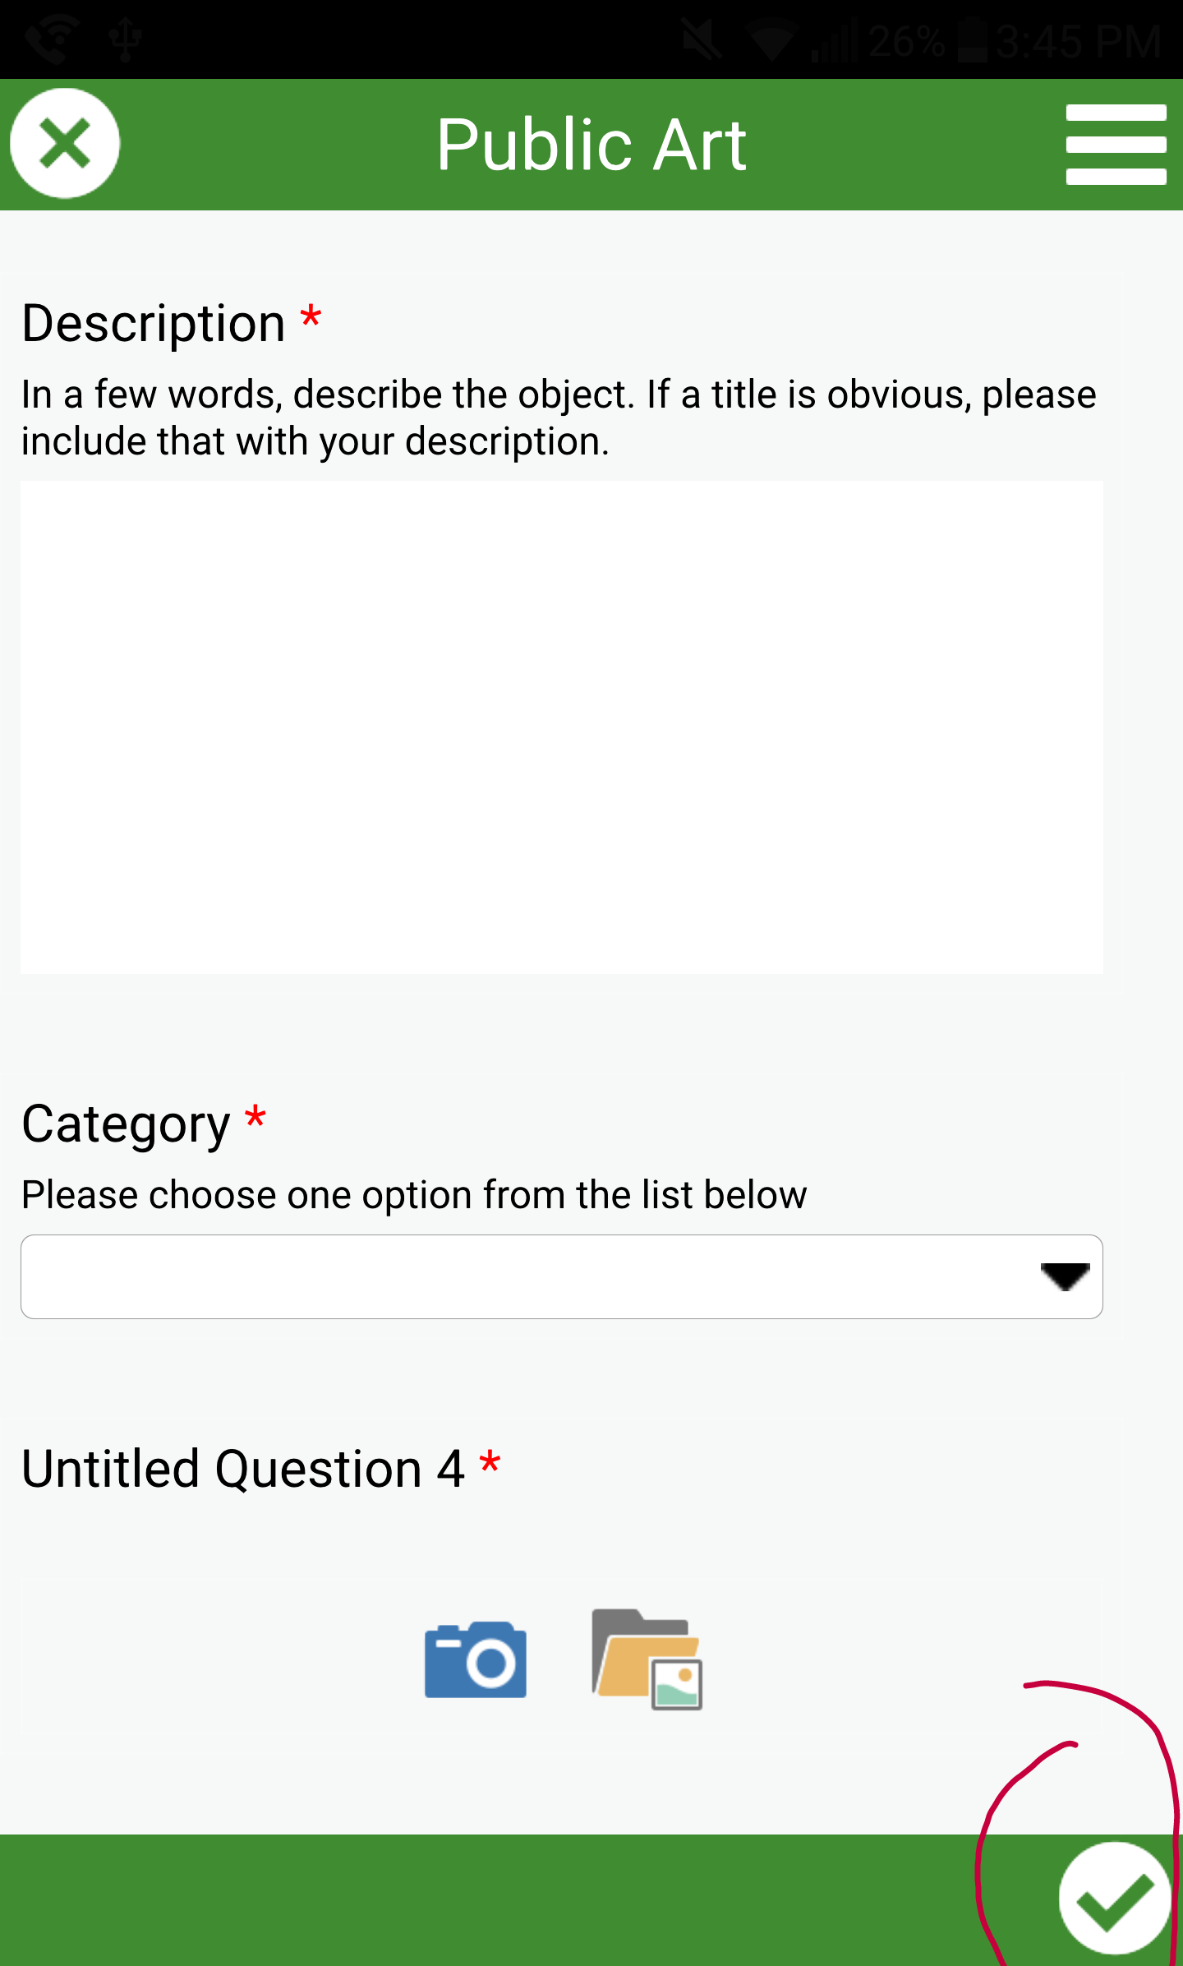Close the Public Art form

click(65, 144)
